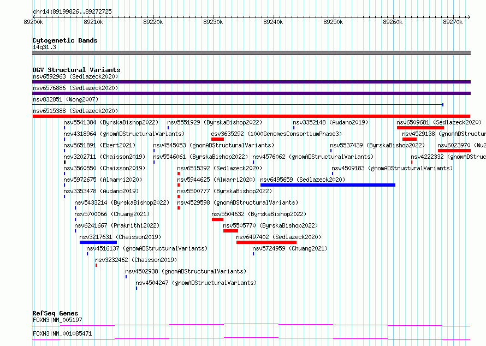Select the long blue nsv6495659 bar
Screen dimensions: 486x346
[328, 185]
